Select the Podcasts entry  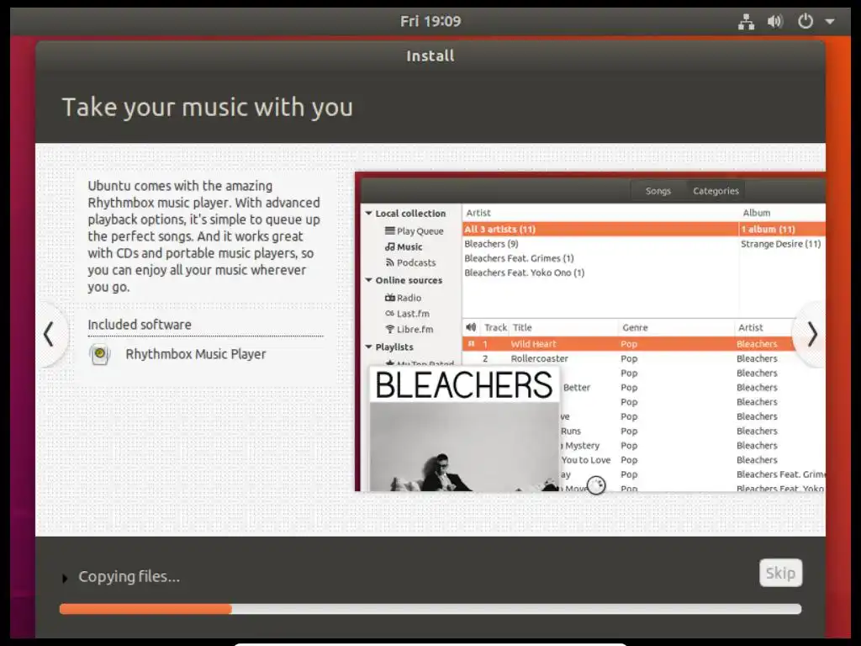(x=416, y=262)
